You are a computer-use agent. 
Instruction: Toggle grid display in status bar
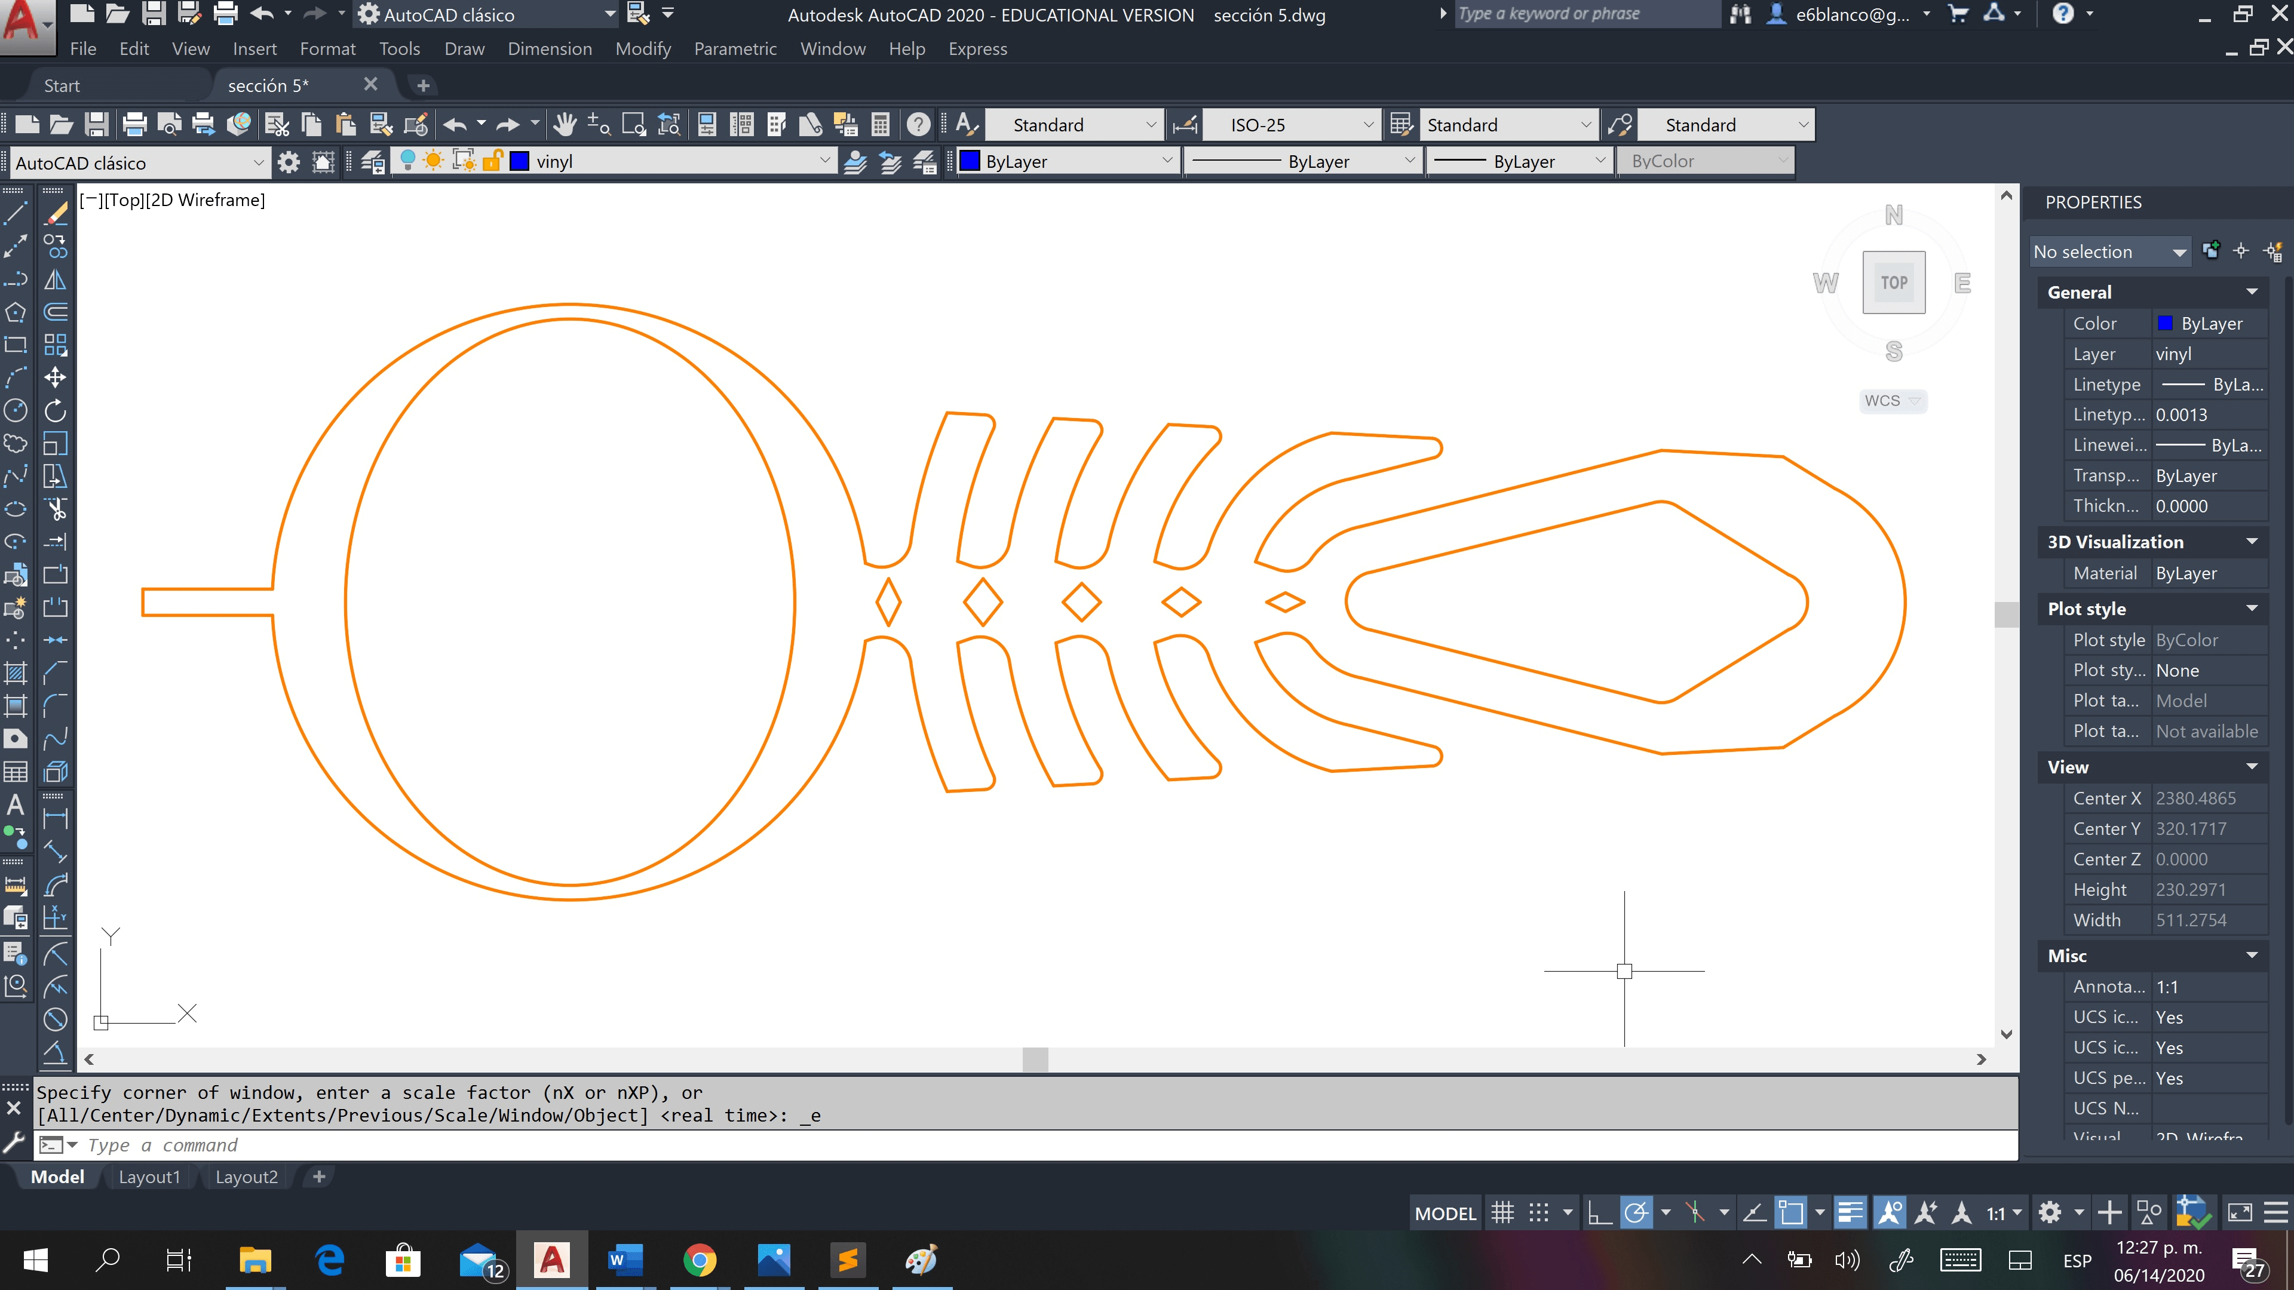tap(1502, 1212)
